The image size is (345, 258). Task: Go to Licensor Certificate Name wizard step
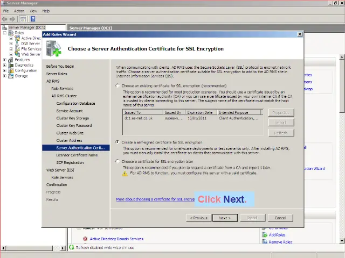77,155
